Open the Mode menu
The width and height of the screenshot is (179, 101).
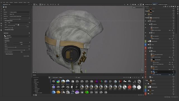point(7,3)
